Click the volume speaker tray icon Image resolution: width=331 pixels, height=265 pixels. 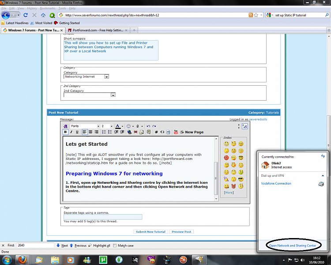click(303, 260)
